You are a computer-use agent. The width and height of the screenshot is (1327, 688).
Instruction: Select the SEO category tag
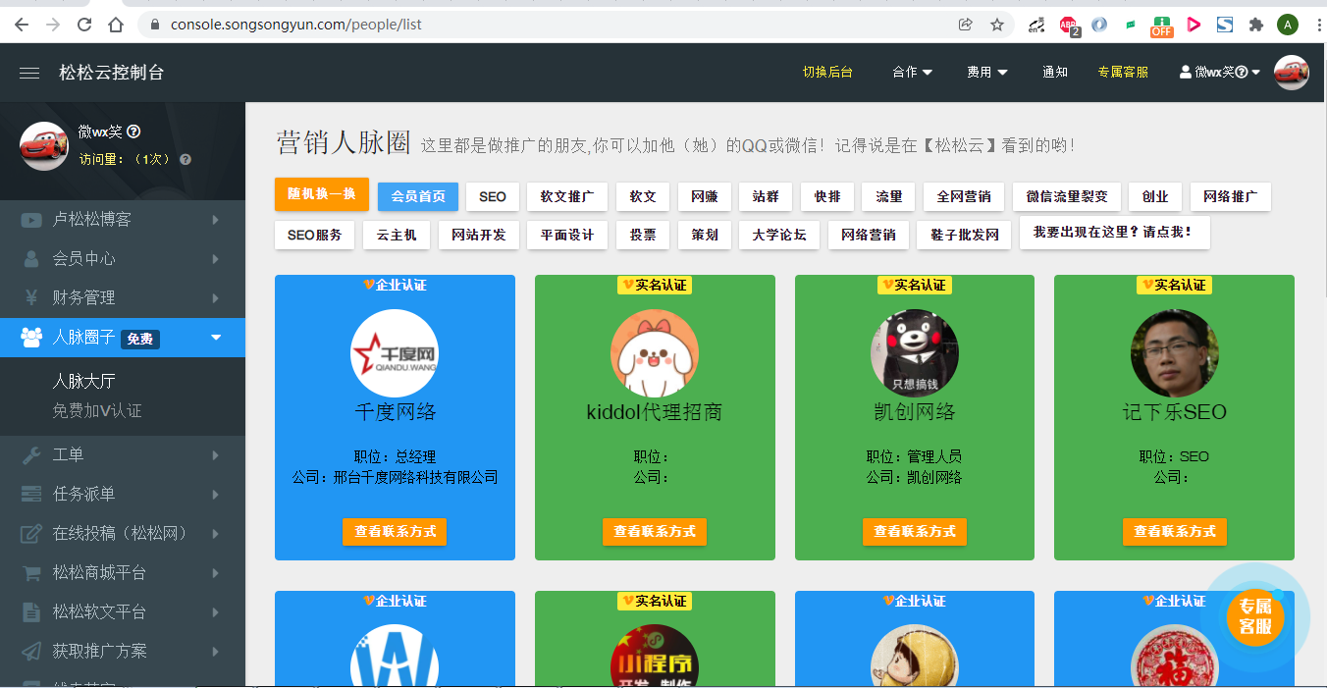tap(493, 197)
